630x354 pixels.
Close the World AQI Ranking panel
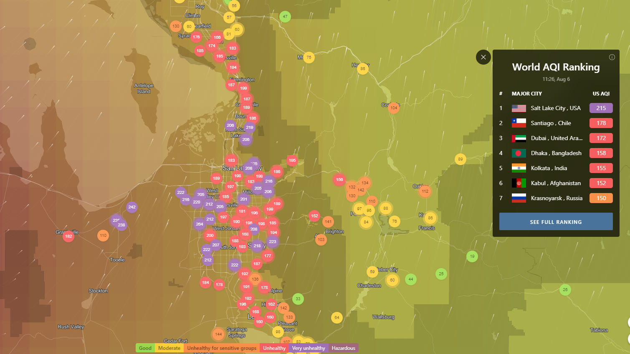coord(483,57)
